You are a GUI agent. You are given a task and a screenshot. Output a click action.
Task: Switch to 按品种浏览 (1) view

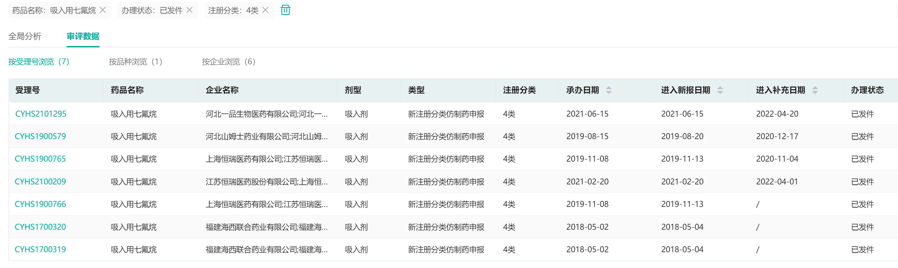click(x=135, y=62)
